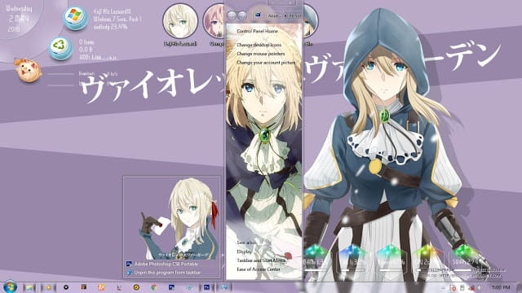Launch Google Chrome from the taskbar
The height and width of the screenshot is (293, 522).
(x=154, y=287)
